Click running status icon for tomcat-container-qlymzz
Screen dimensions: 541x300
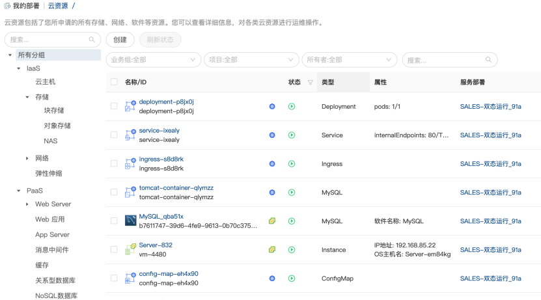(292, 193)
